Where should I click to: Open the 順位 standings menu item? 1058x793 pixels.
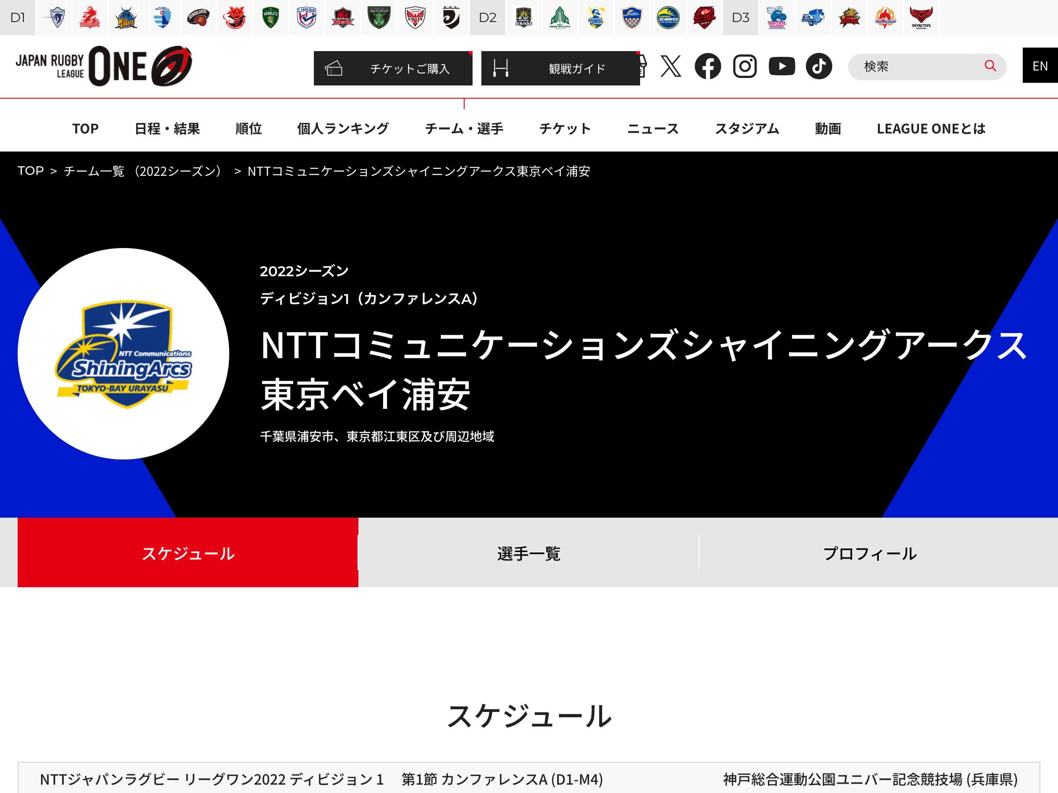click(249, 129)
